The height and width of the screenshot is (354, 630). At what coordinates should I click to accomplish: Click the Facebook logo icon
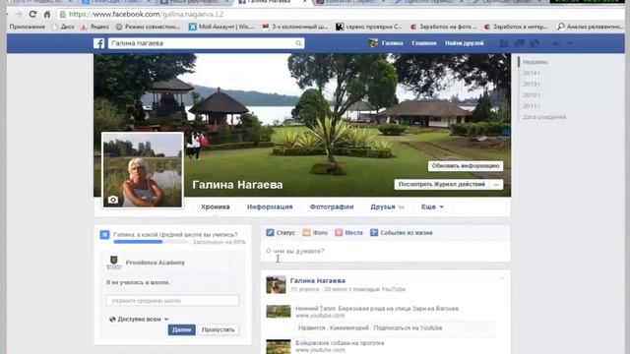pyautogui.click(x=98, y=43)
